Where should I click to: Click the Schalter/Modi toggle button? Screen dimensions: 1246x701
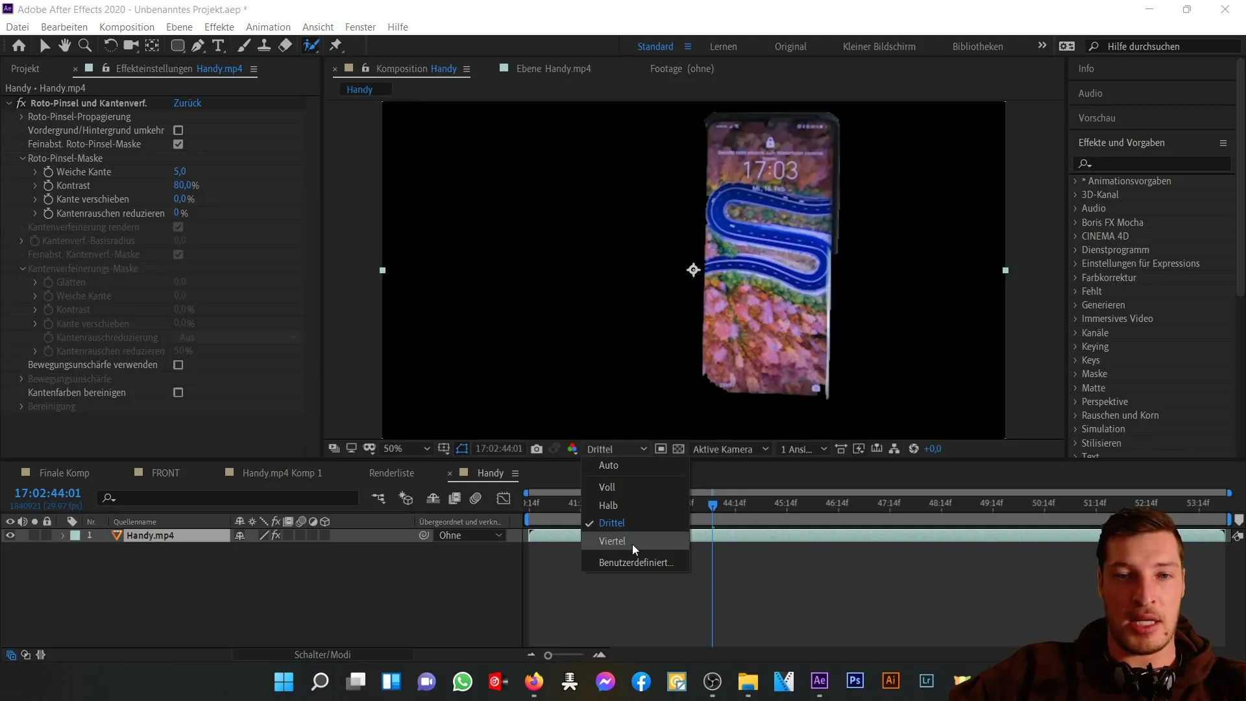tap(323, 655)
